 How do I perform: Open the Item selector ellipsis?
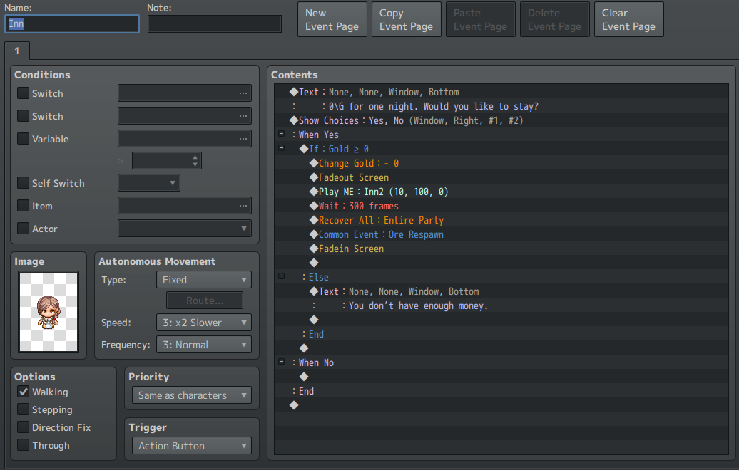pyautogui.click(x=243, y=206)
